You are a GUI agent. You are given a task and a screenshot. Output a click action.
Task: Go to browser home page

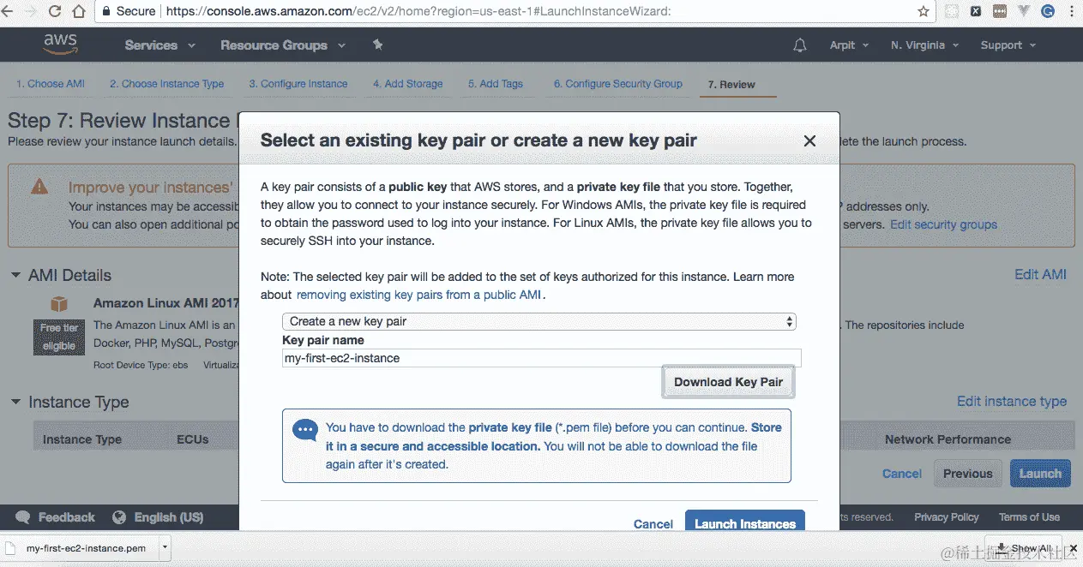80,12
